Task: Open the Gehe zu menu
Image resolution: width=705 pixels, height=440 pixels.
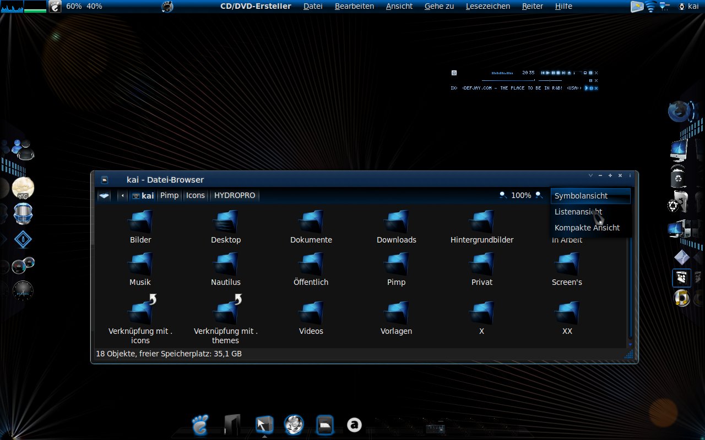Action: tap(439, 6)
